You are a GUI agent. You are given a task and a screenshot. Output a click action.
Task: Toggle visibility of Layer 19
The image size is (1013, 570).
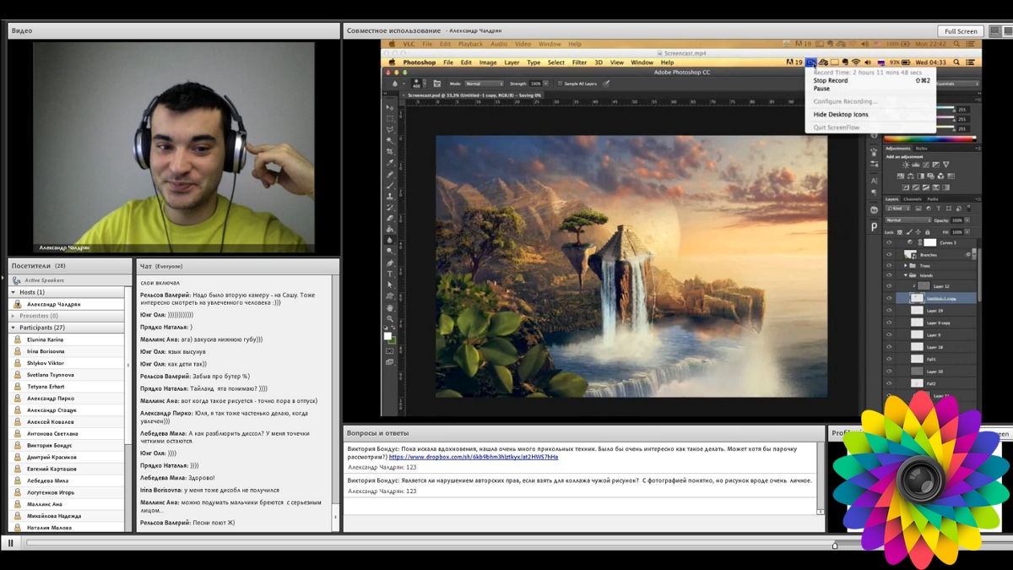tap(889, 311)
